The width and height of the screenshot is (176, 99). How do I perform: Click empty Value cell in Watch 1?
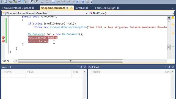[x=49, y=76]
